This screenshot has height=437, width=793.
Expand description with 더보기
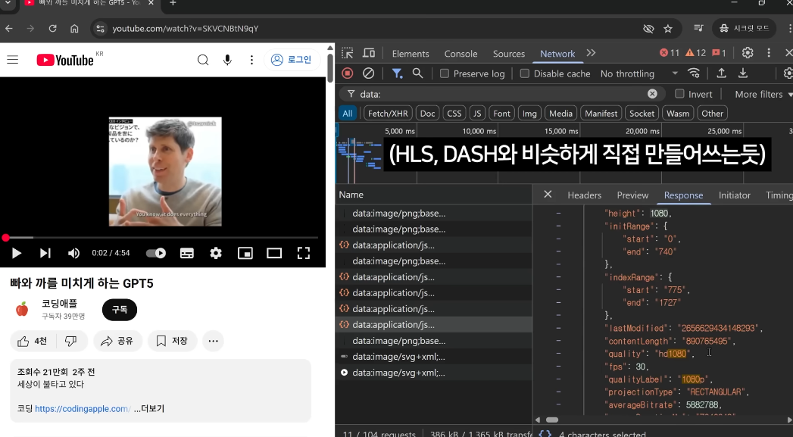point(149,409)
